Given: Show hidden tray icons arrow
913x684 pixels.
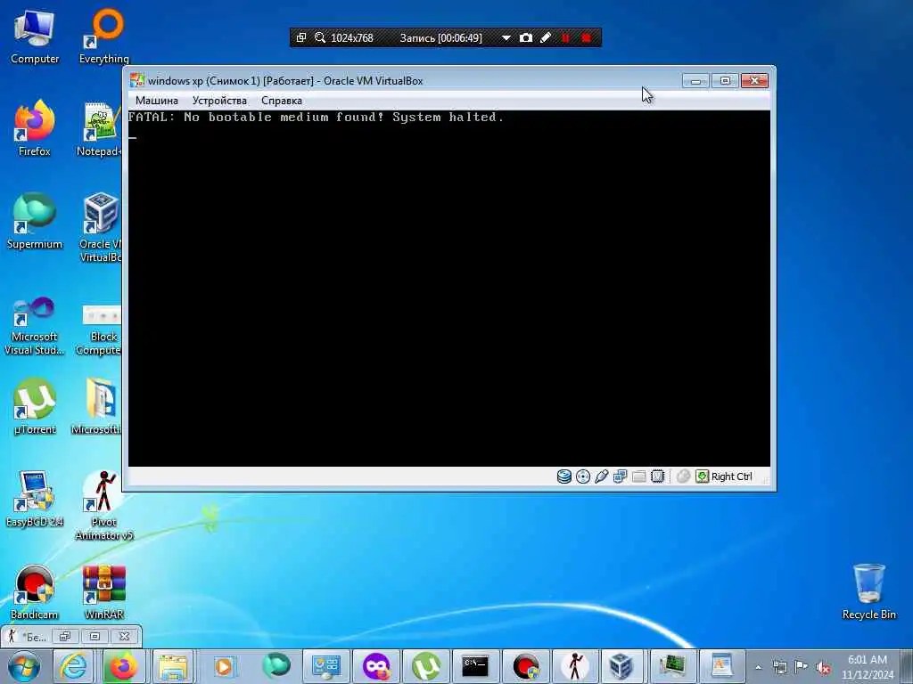Looking at the screenshot, I should click(x=758, y=667).
